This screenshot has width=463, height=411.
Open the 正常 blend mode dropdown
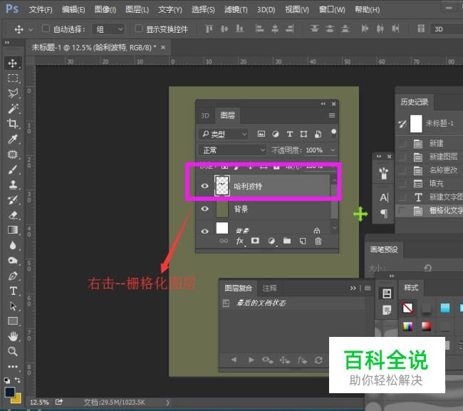[x=232, y=150]
